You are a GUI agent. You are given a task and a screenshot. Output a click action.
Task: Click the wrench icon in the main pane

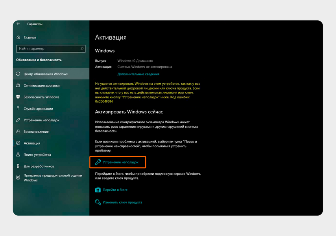(98, 162)
